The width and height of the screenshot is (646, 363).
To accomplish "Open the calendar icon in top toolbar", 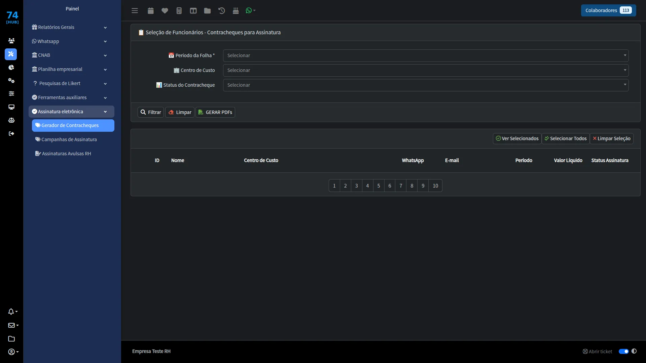I will 150,10.
